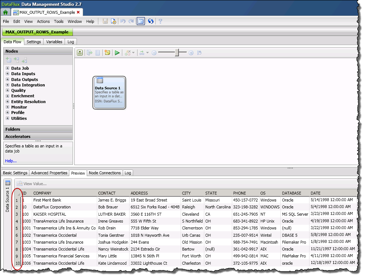Expand the Utilities node category
Image resolution: width=365 pixels, height=277 pixels.
[x=7, y=118]
